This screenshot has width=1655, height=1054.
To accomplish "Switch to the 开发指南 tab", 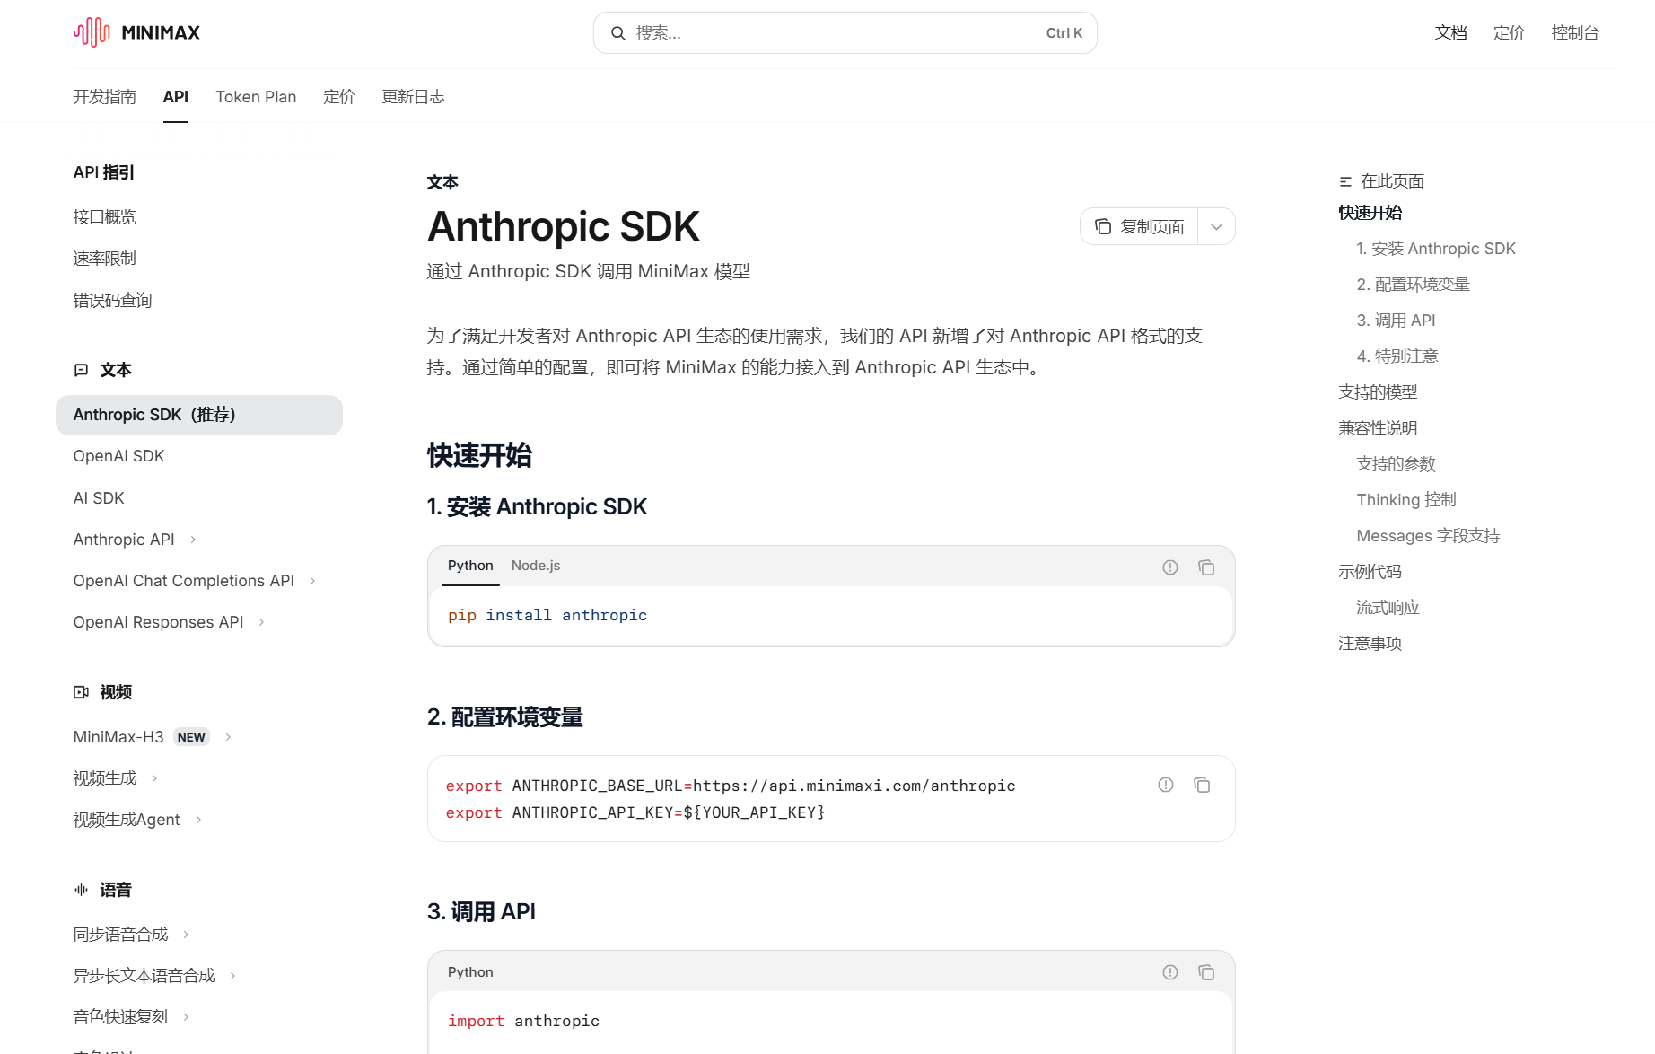I will [x=105, y=97].
